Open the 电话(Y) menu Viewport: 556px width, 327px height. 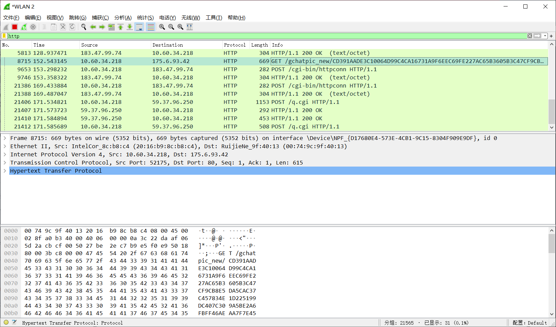point(168,18)
